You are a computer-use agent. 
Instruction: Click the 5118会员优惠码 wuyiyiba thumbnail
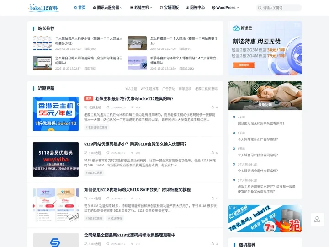pos(56,160)
